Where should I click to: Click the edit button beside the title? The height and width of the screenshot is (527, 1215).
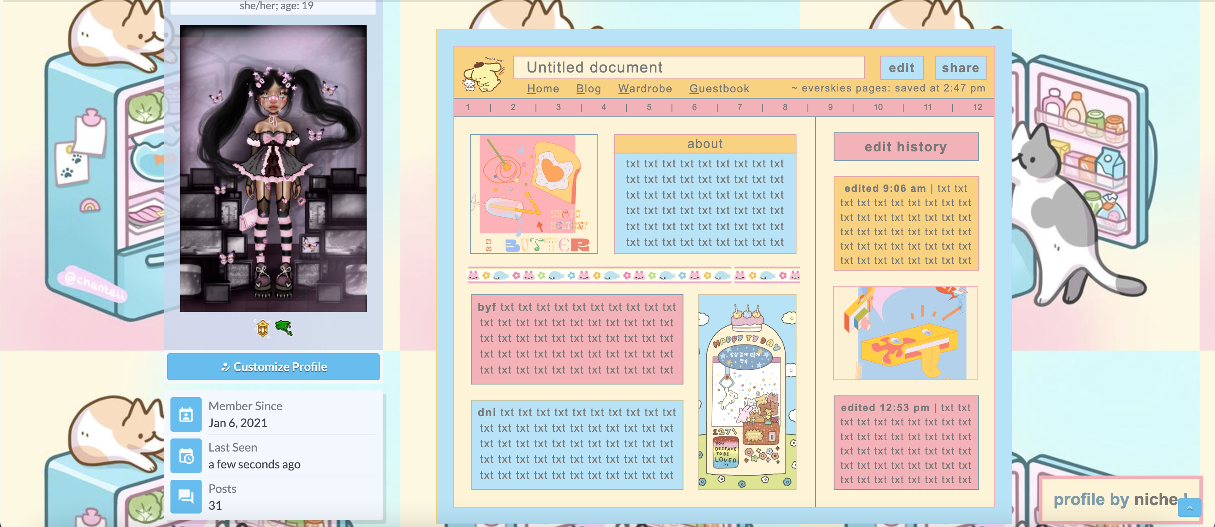(902, 68)
